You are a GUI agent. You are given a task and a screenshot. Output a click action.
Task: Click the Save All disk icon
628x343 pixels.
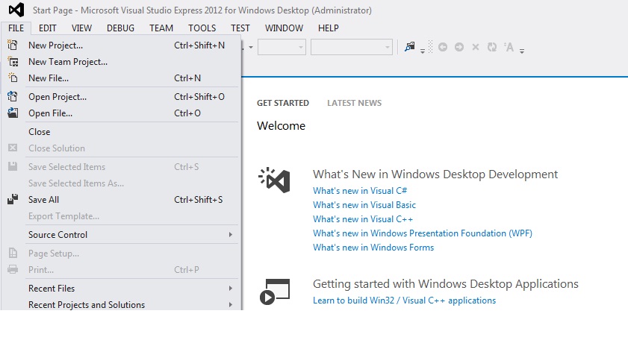point(12,200)
